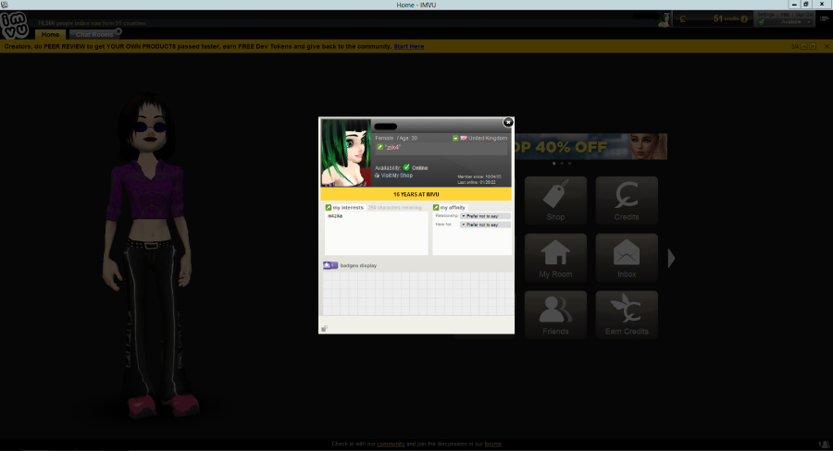
Task: Open the Earn Credits tile
Action: 627,314
